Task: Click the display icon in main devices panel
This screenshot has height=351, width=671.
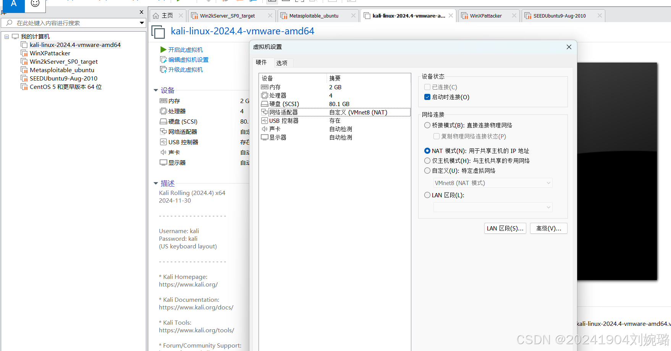Action: [x=163, y=163]
